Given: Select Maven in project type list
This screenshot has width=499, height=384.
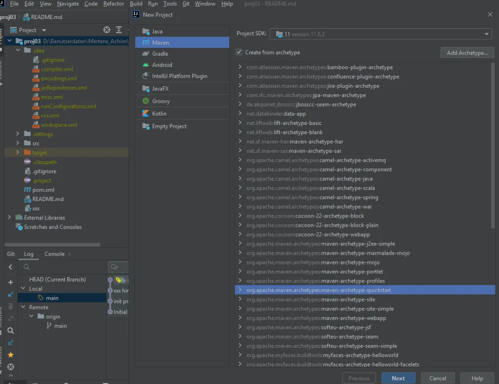Looking at the screenshot, I should (x=182, y=42).
